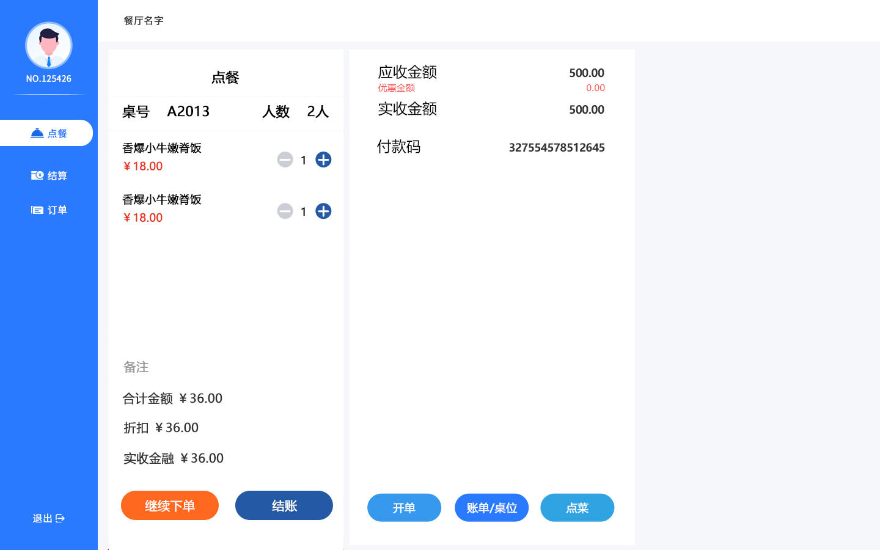Click the 餐厅名字 restaurant name header
The image size is (880, 550).
click(144, 21)
